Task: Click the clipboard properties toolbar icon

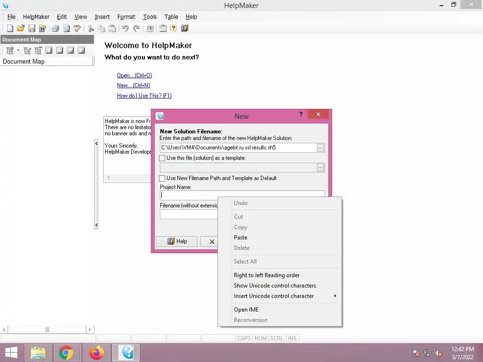Action: pos(163,28)
